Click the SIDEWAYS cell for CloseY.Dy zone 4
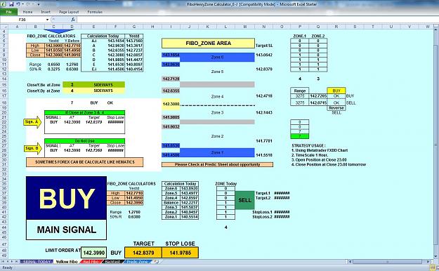This screenshot has width=439, height=271. point(103,91)
